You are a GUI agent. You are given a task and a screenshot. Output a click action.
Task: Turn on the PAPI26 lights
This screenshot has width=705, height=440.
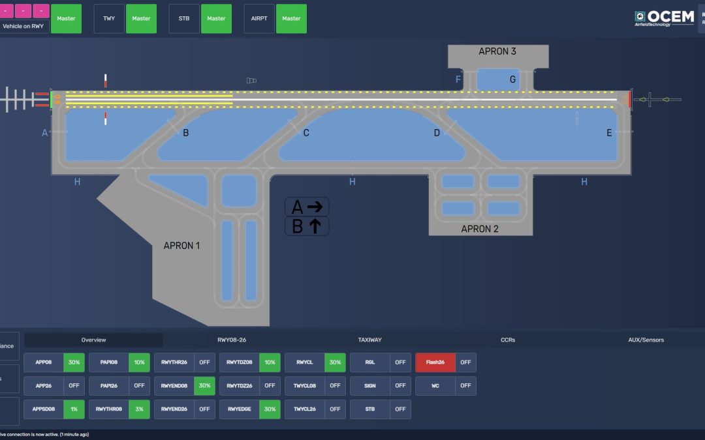[119, 386]
